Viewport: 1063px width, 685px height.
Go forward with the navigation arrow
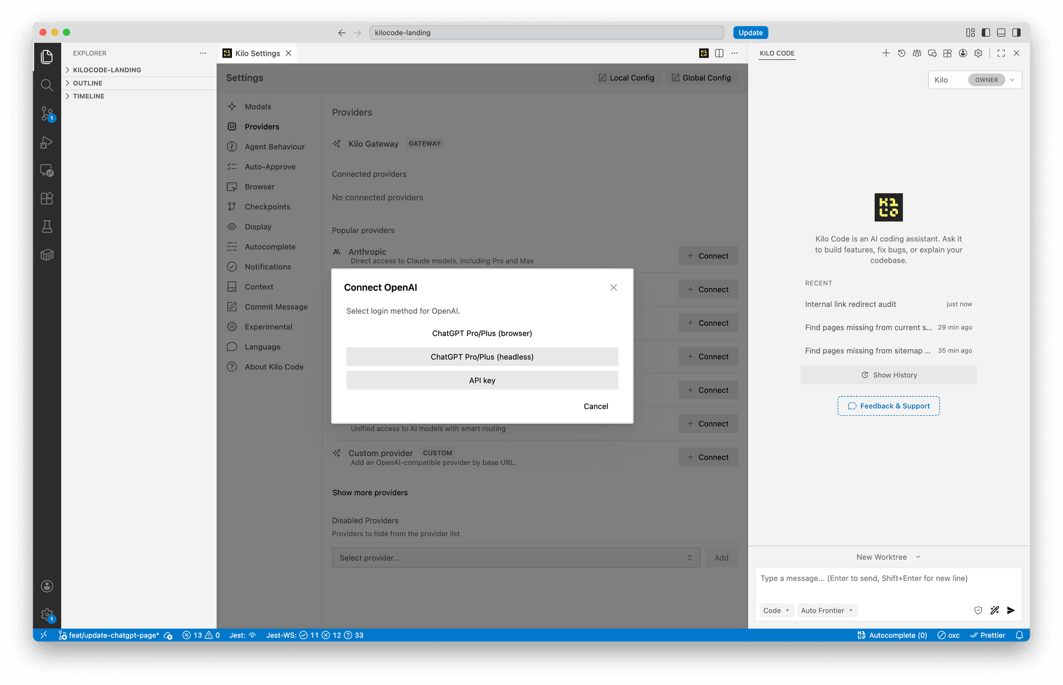[x=357, y=33]
